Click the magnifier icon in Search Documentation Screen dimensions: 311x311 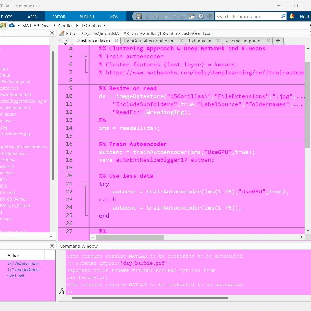click(x=283, y=16)
